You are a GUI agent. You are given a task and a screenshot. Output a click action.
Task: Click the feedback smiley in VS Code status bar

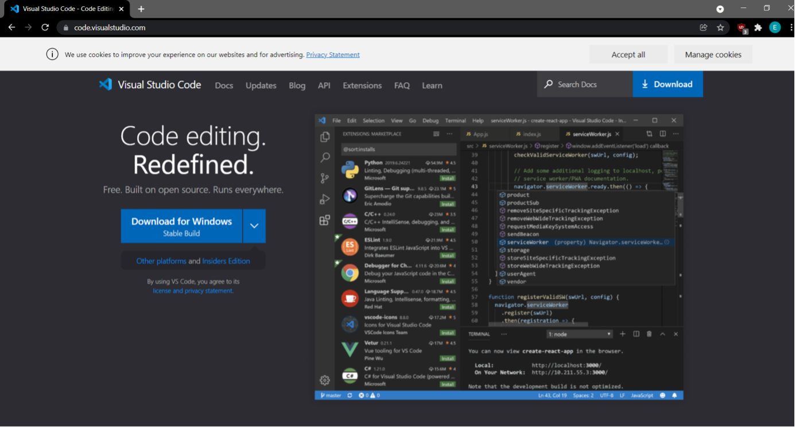[663, 395]
